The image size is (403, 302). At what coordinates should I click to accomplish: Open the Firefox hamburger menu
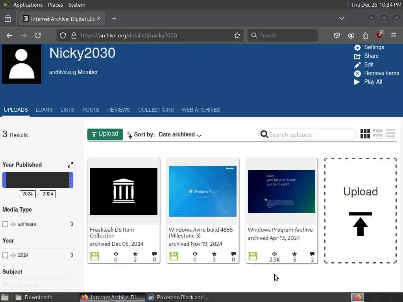[394, 35]
